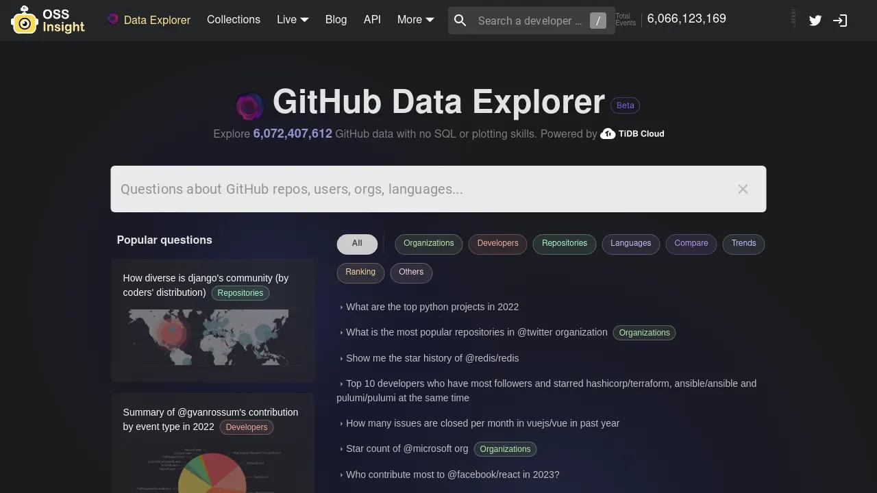Screen dimensions: 877x493
Task: Ask about popular @twitter organization repositories
Action: click(476, 332)
